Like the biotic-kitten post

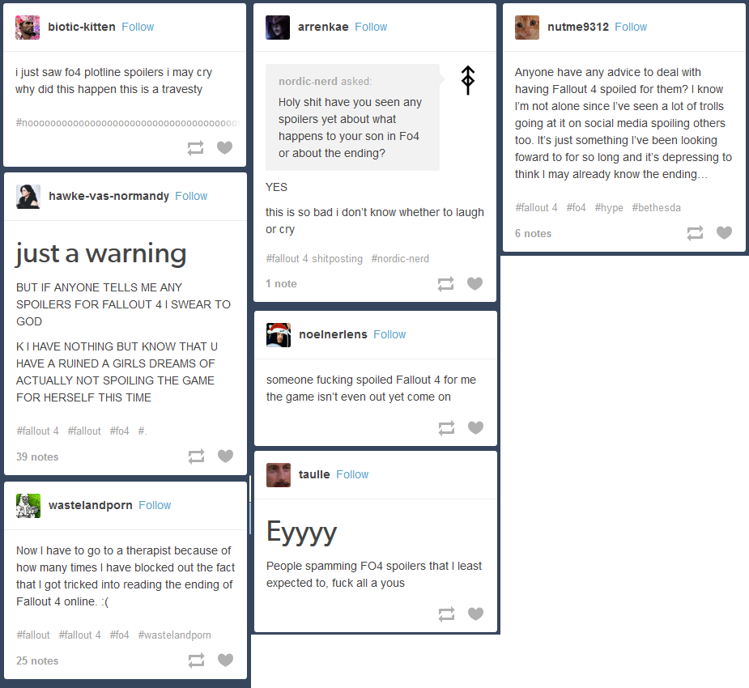pos(225,148)
